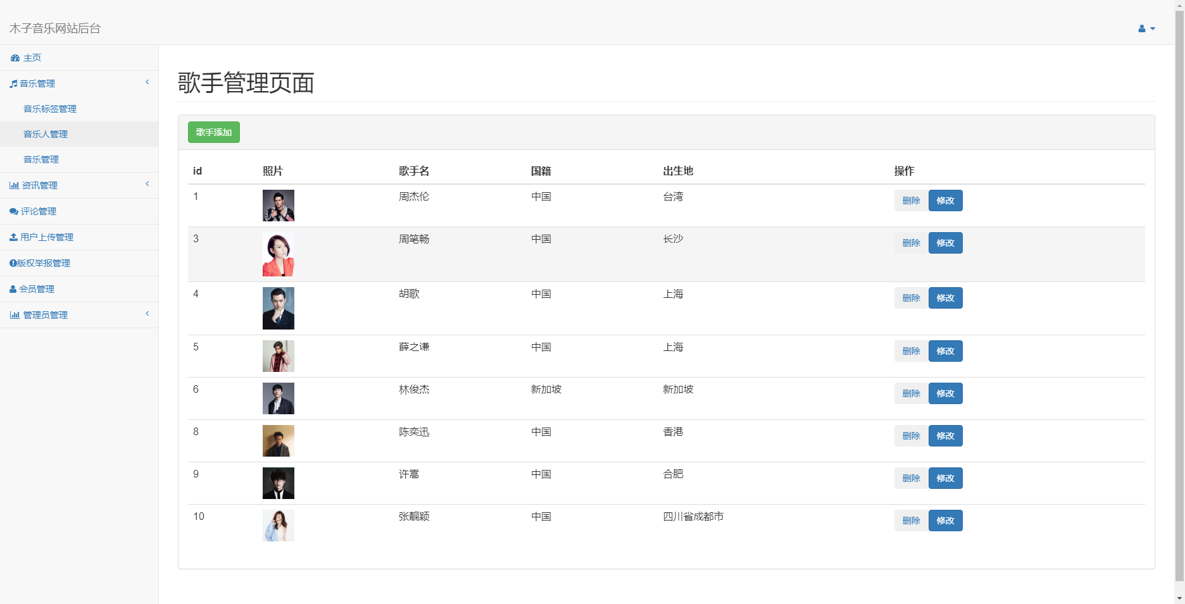Click the 长沙 birthplace cell

point(673,239)
